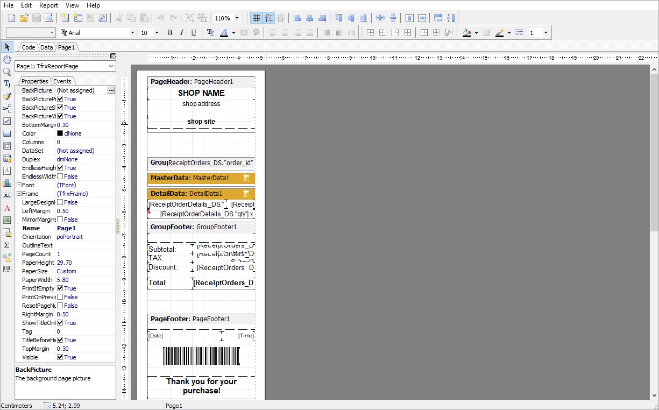Image resolution: width=659 pixels, height=410 pixels.
Task: Insert Chart object from left toolbar
Action: [7, 183]
